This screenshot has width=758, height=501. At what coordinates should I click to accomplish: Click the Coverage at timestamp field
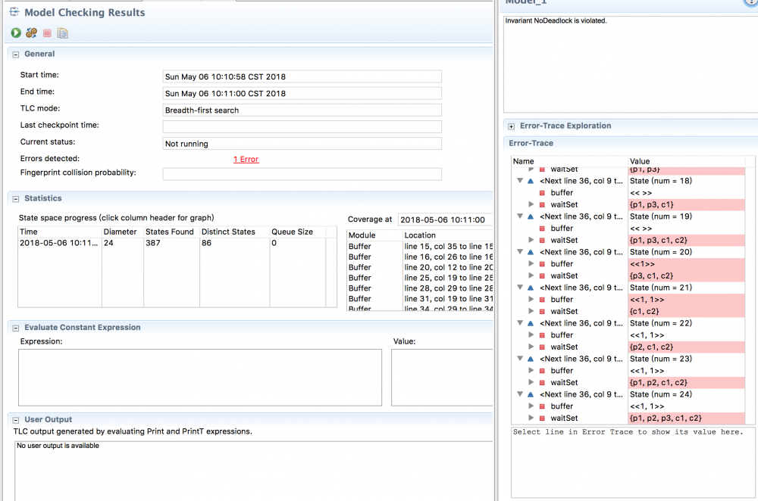coord(445,219)
